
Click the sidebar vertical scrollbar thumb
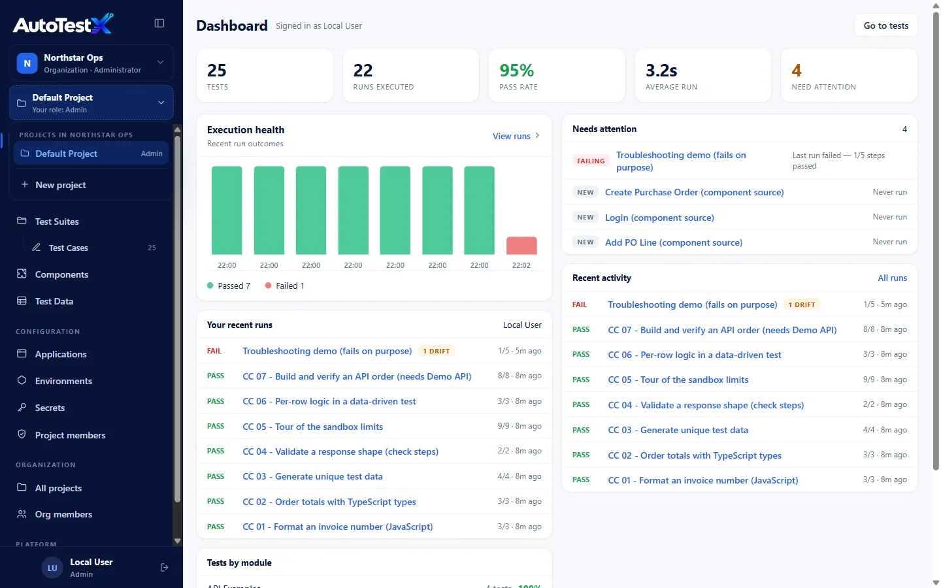177,318
